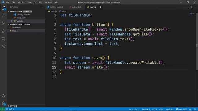This screenshot has height=111, width=198.
Task: Open the Explorer view in activity bar
Action: pos(3,8)
